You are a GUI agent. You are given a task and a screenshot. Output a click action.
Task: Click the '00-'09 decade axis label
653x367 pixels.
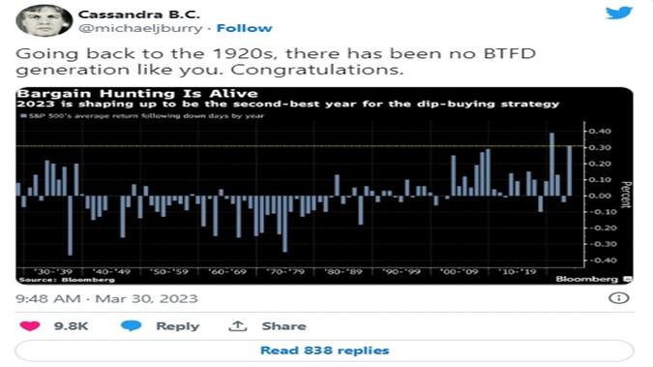(459, 271)
